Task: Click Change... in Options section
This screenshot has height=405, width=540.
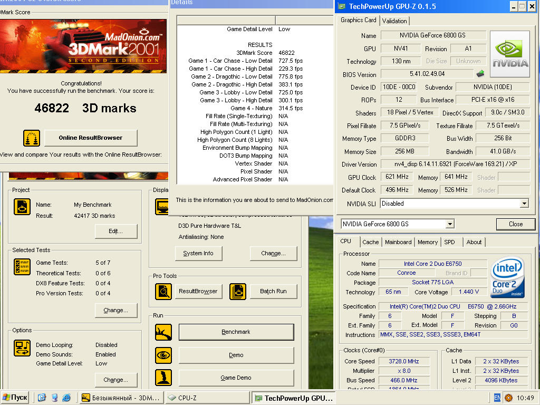Action: [115, 380]
